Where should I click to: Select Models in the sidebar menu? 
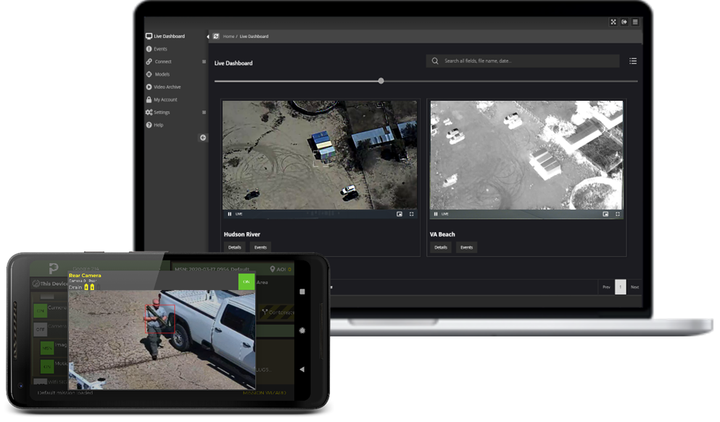(162, 74)
